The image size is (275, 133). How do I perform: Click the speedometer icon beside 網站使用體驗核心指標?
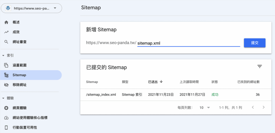click(x=6, y=118)
